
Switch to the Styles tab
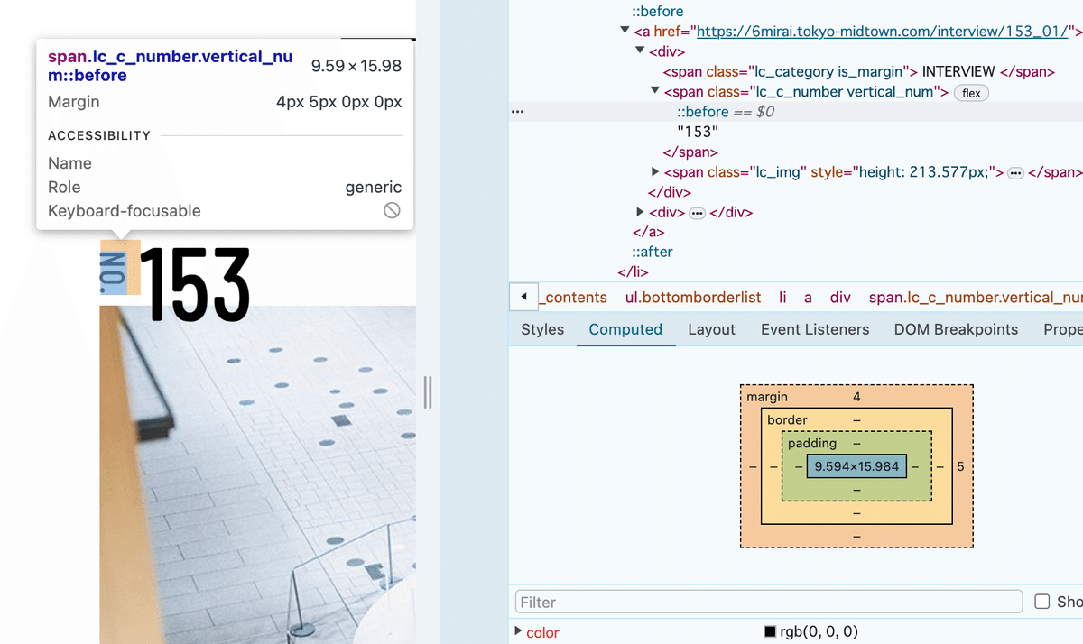[x=542, y=329]
